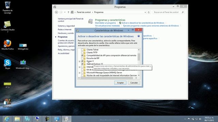Click Aceptar button
Image resolution: width=218 pixels, height=122 pixels.
click(120, 83)
